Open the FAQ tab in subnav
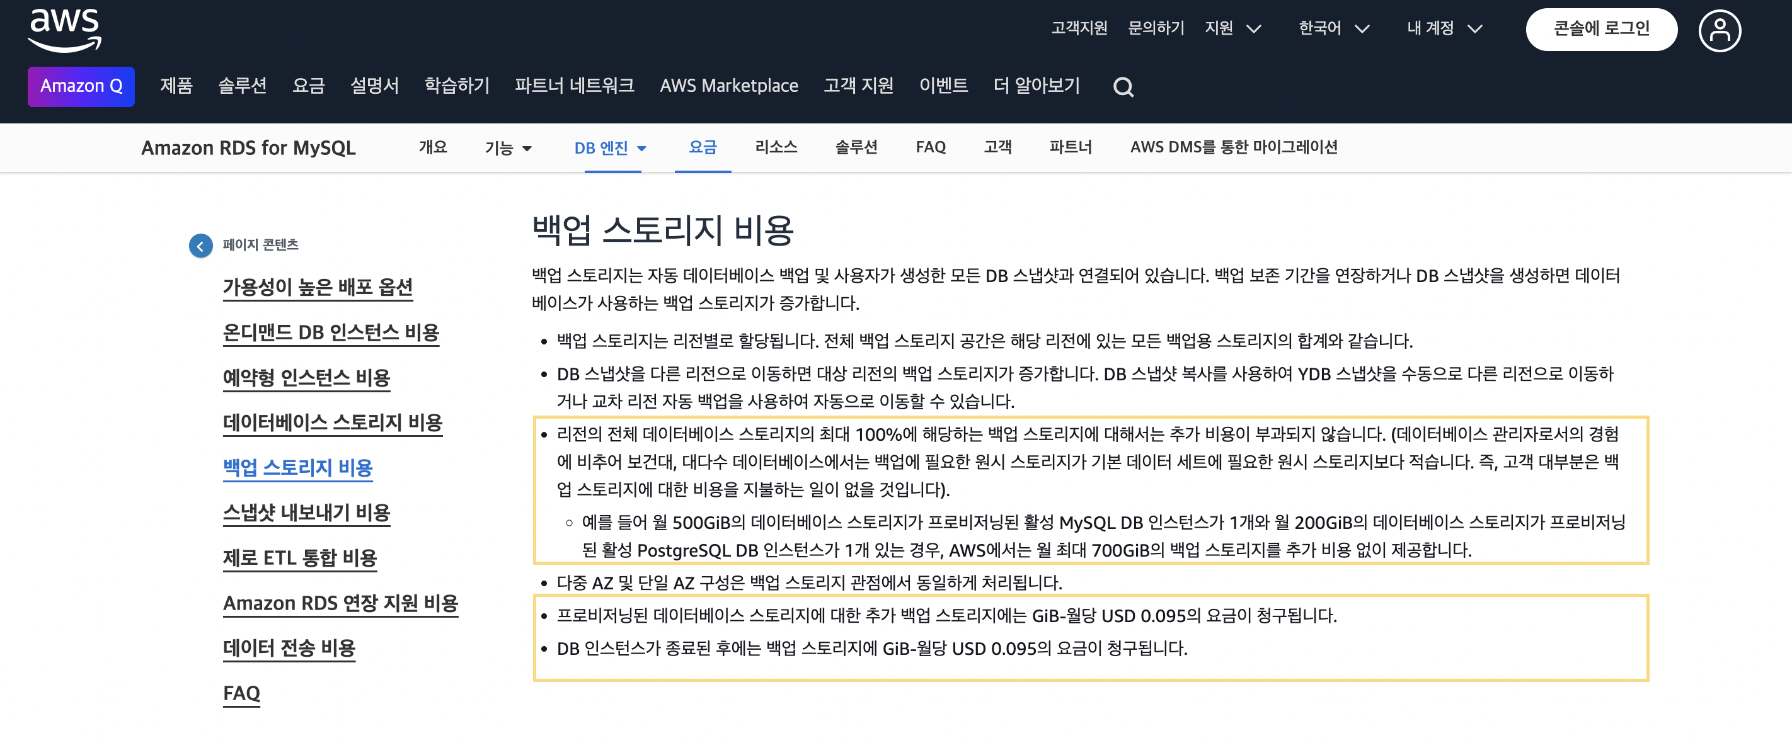 click(x=930, y=147)
